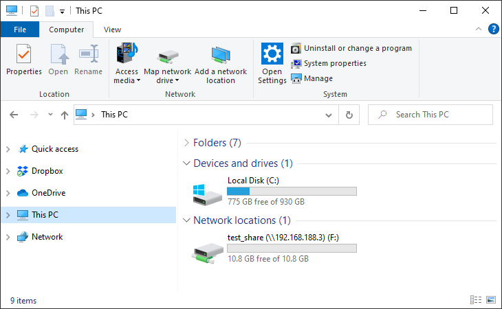Click the address bar path chevron
This screenshot has height=309, width=502.
pyautogui.click(x=93, y=115)
